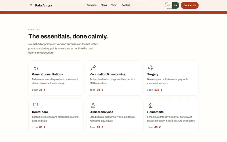227x142 pixels.
Task: Navigate to the Contact nav item
Action: pos(126,5)
